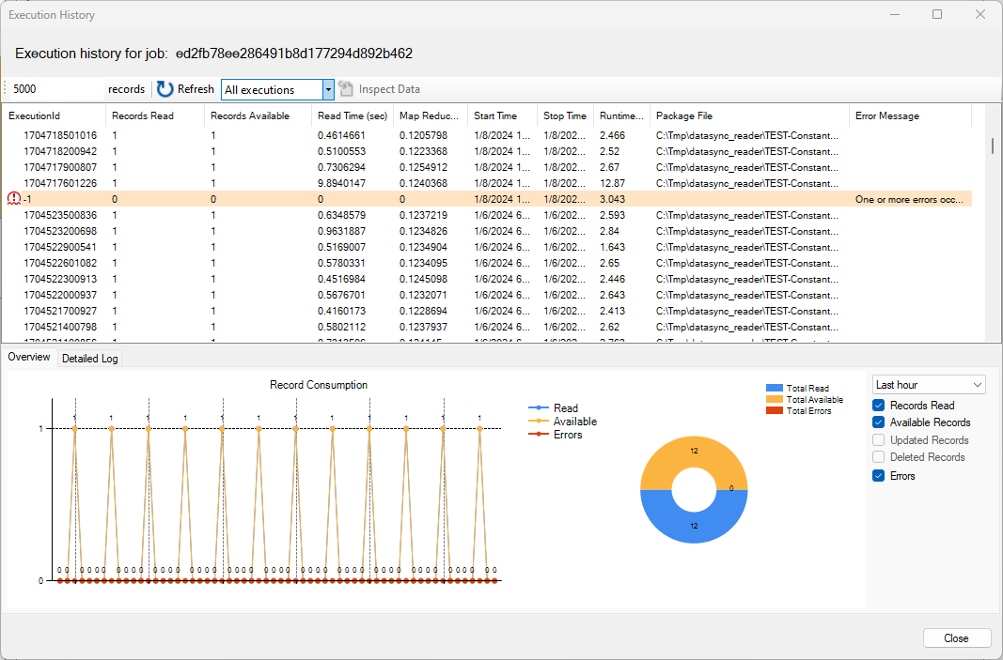Switch to the Detailed Log tab
This screenshot has width=1003, height=660.
click(x=89, y=359)
